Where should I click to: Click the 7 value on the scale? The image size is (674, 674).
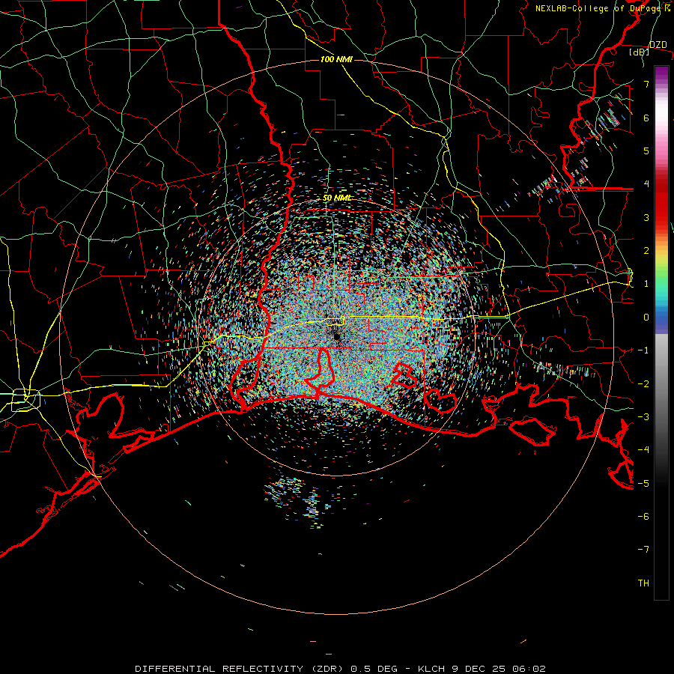click(646, 84)
